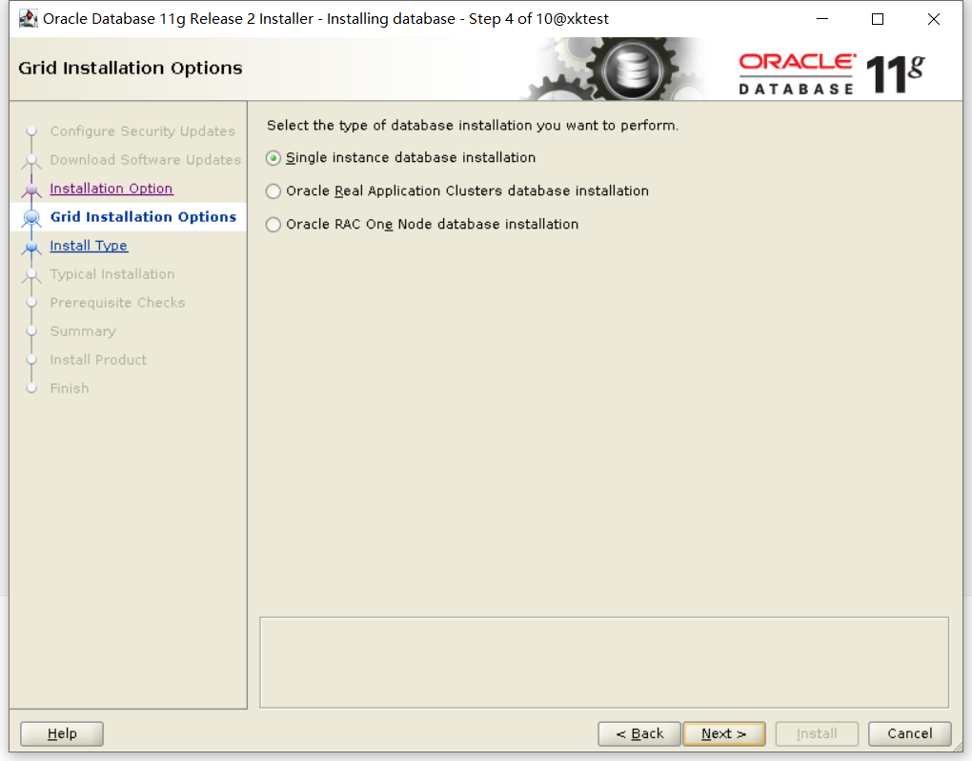Viewport: 972px width, 761px height.
Task: Click the installer icon in title bar
Action: 28,19
